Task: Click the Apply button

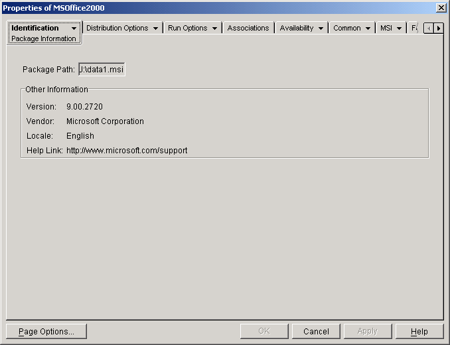Action: tap(368, 332)
